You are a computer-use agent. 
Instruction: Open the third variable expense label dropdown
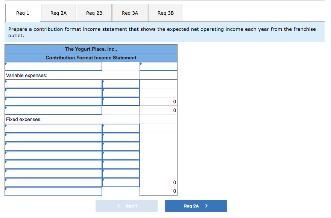(53, 101)
